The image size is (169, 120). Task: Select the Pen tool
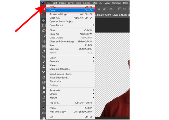pos(44,98)
